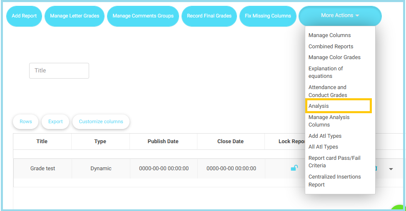Viewport: 406px width, 211px height.
Task: Choose Report card Pass/Fail Criteria
Action: 334,162
